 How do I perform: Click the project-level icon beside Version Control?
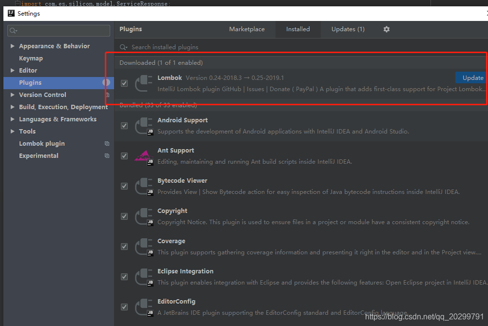(x=108, y=95)
